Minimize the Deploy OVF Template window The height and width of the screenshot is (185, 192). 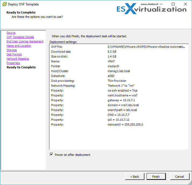(x=161, y=4)
